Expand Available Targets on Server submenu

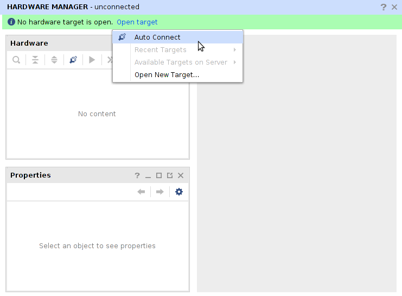pyautogui.click(x=181, y=62)
